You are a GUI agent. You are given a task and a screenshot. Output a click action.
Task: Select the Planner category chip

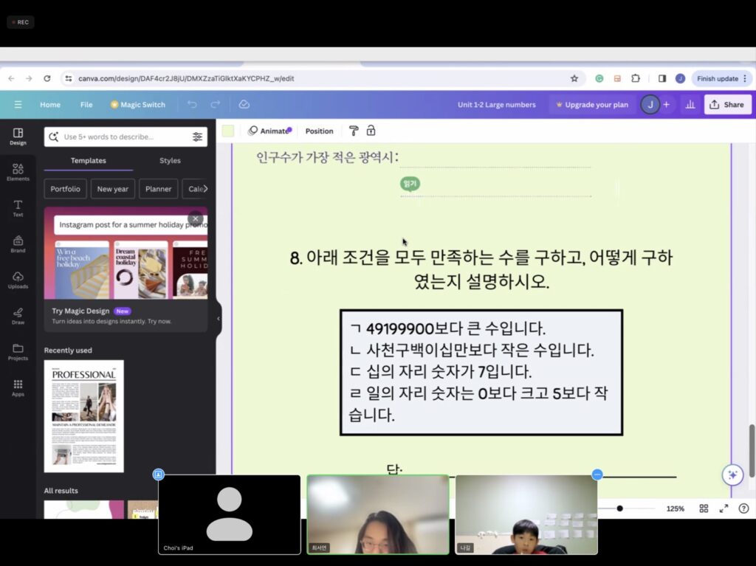(x=158, y=189)
